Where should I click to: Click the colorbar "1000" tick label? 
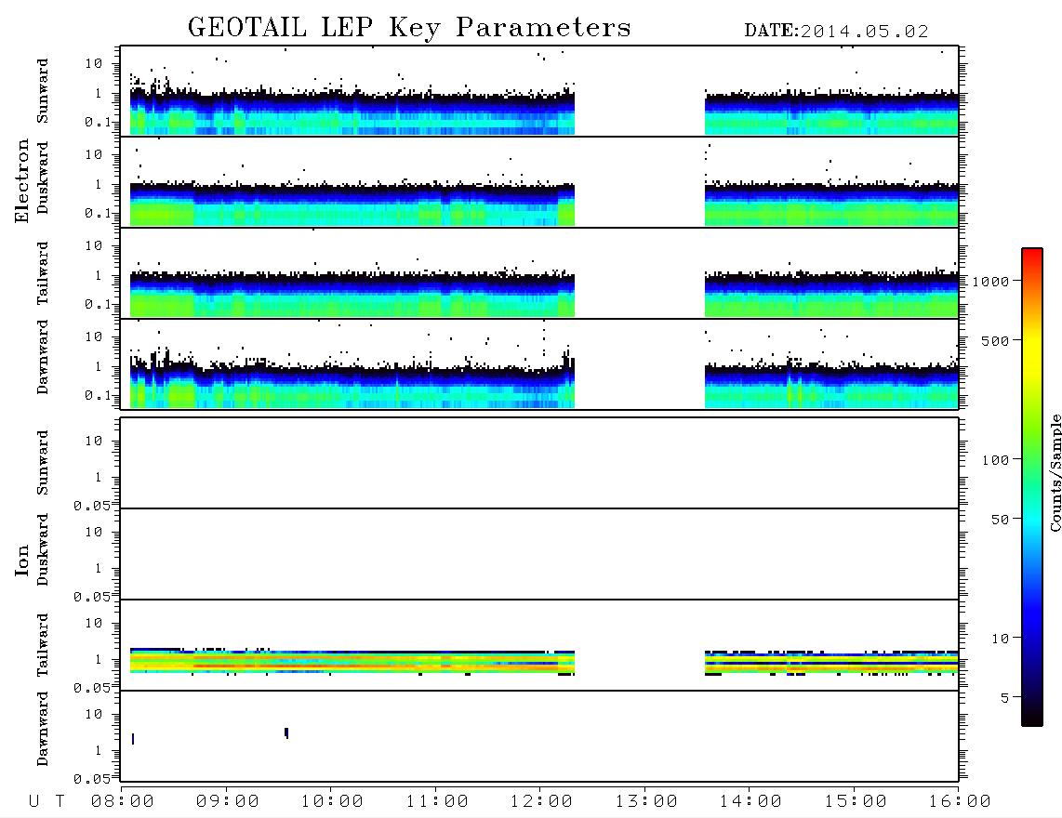pos(991,282)
